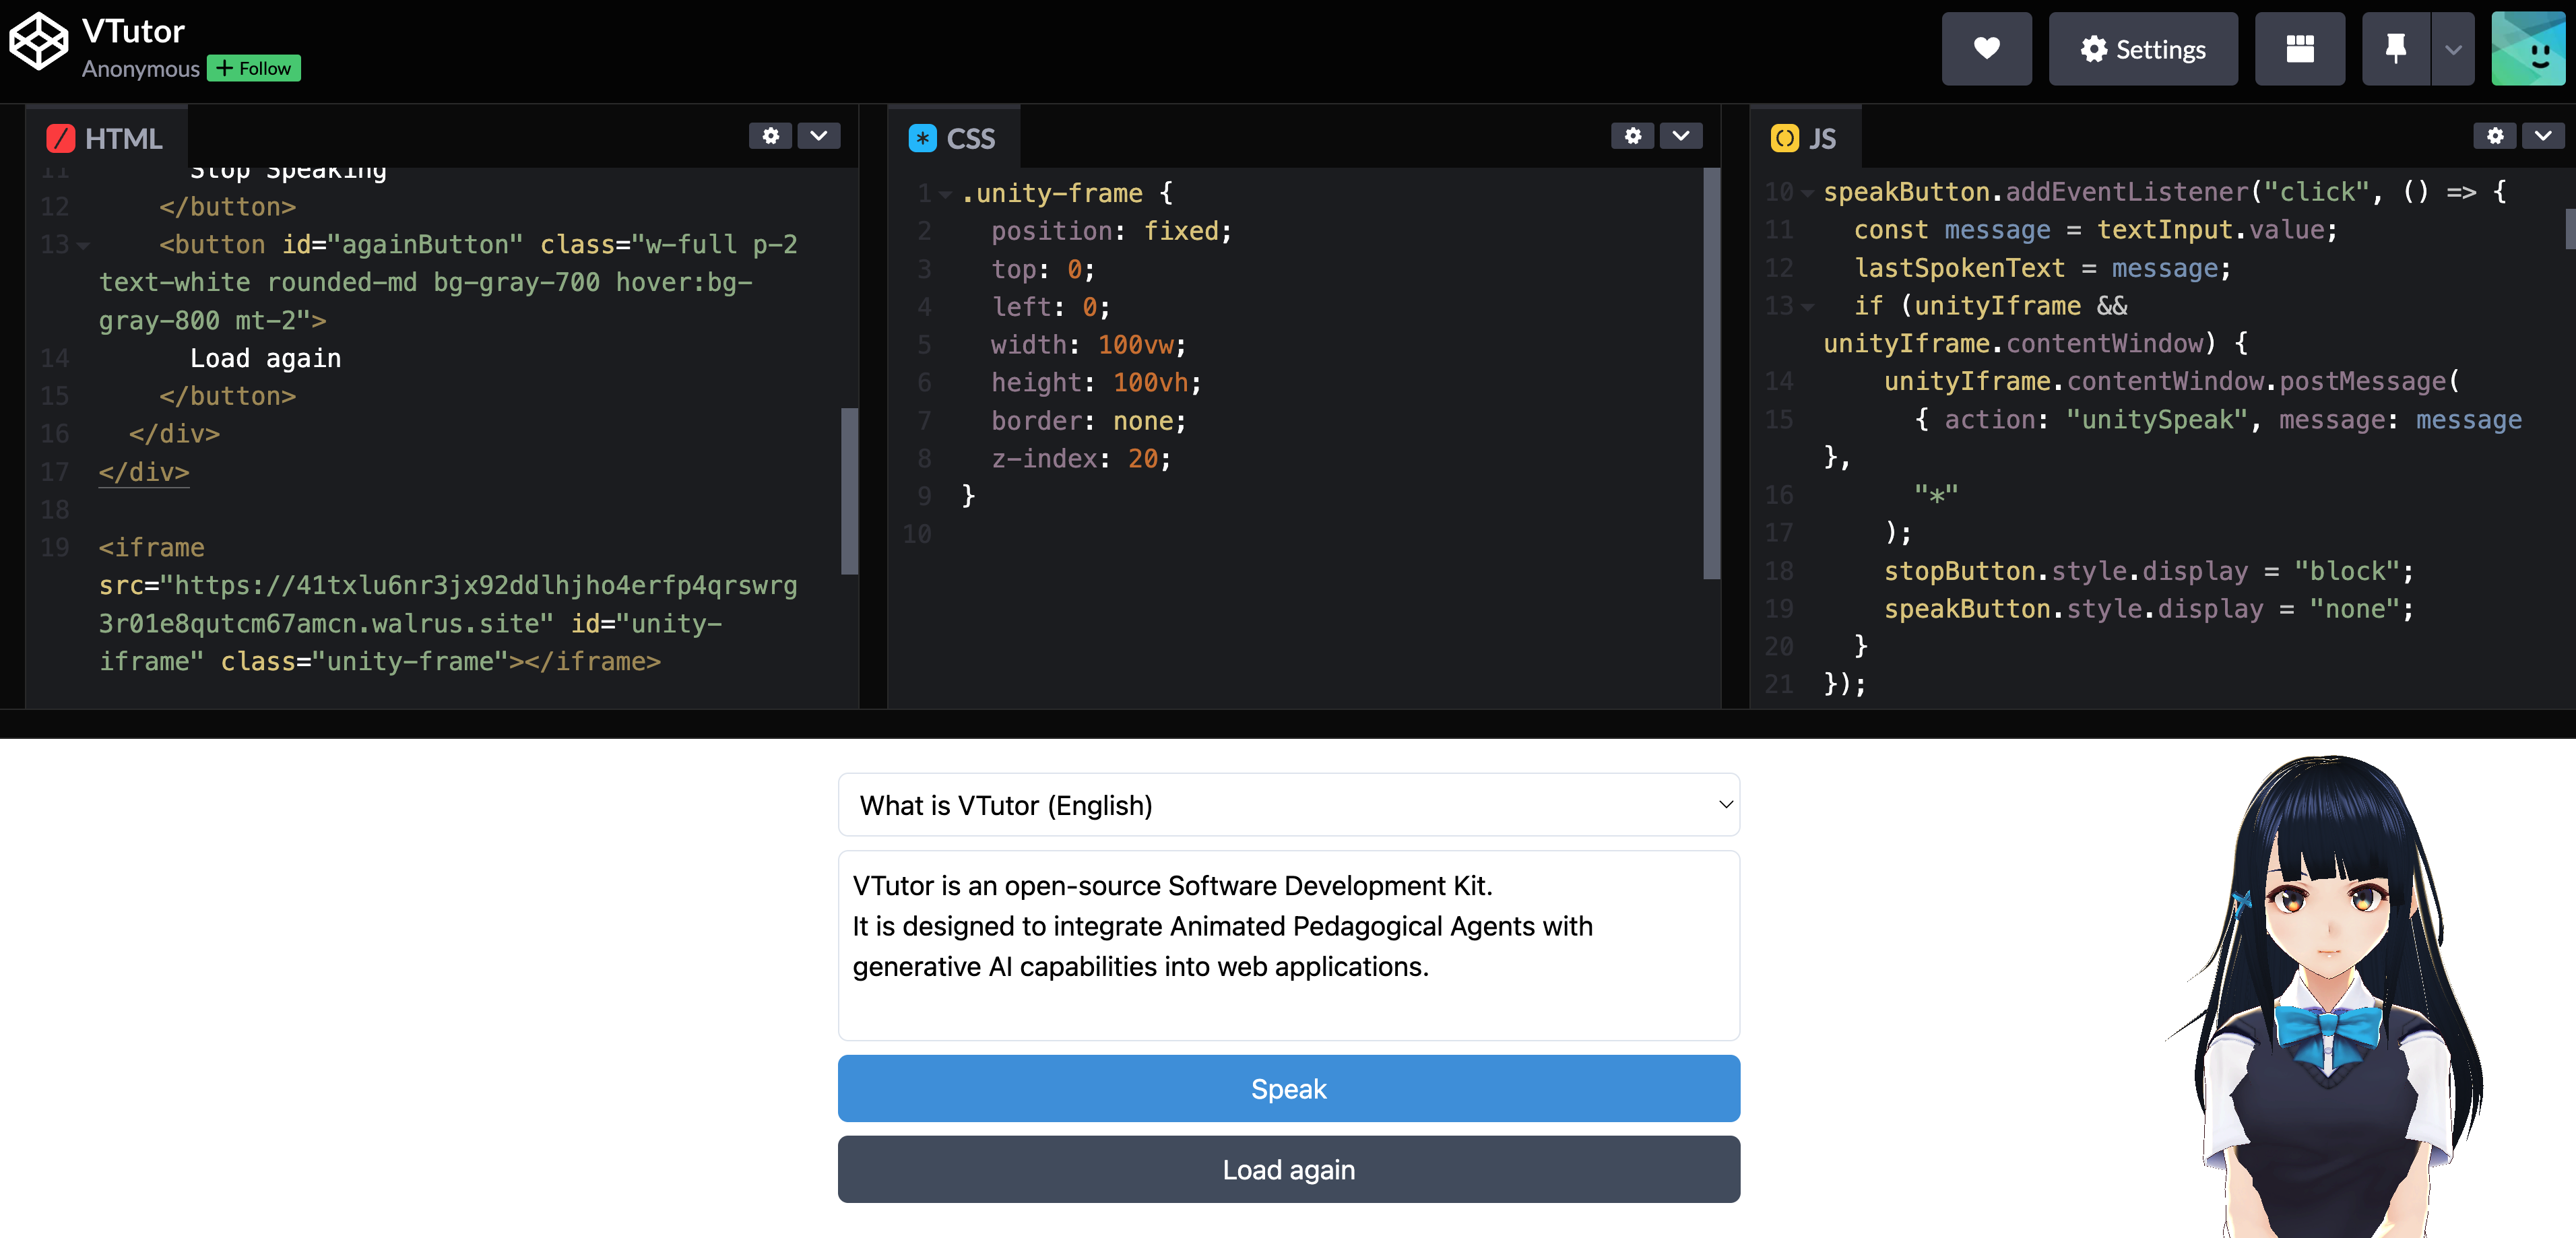Collapse code fold arrow at HTML line 13

84,246
